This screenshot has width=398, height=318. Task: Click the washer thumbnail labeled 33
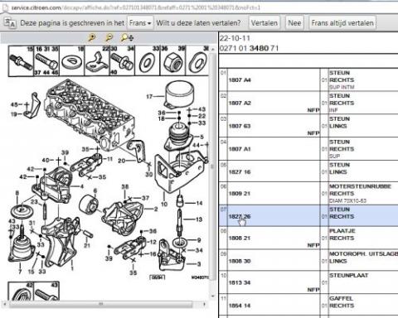(x=148, y=60)
